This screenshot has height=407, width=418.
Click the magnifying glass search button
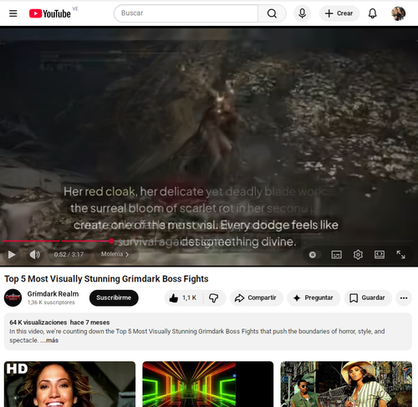[272, 13]
